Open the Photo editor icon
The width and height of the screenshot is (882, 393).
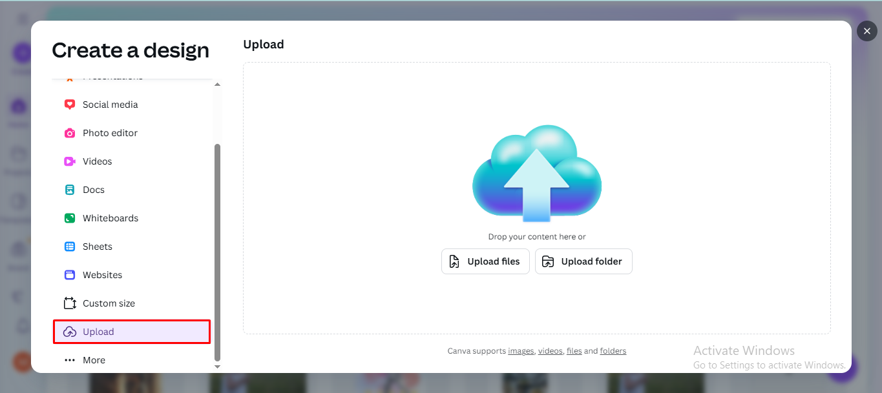(70, 132)
